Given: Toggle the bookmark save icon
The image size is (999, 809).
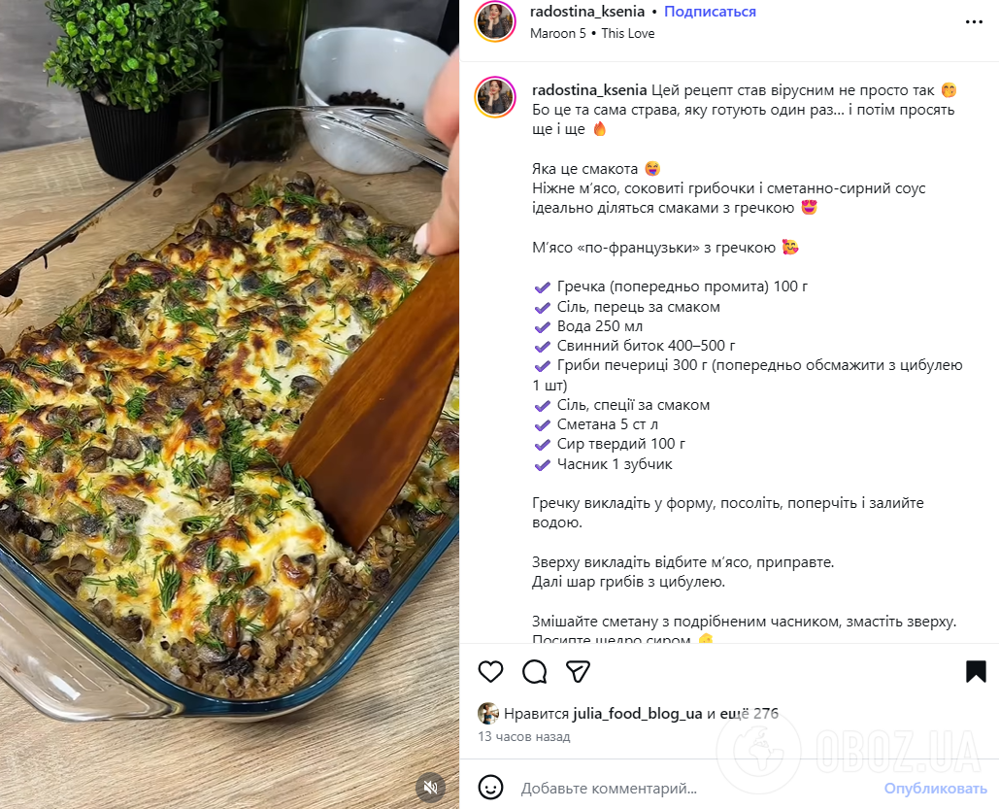Looking at the screenshot, I should pyautogui.click(x=976, y=671).
